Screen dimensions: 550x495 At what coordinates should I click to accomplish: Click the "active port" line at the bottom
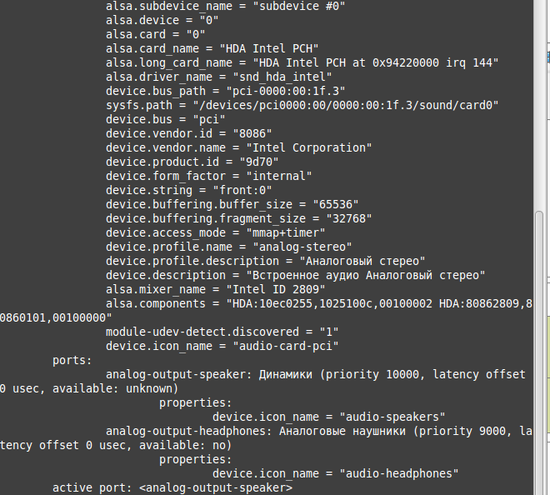coord(172,487)
